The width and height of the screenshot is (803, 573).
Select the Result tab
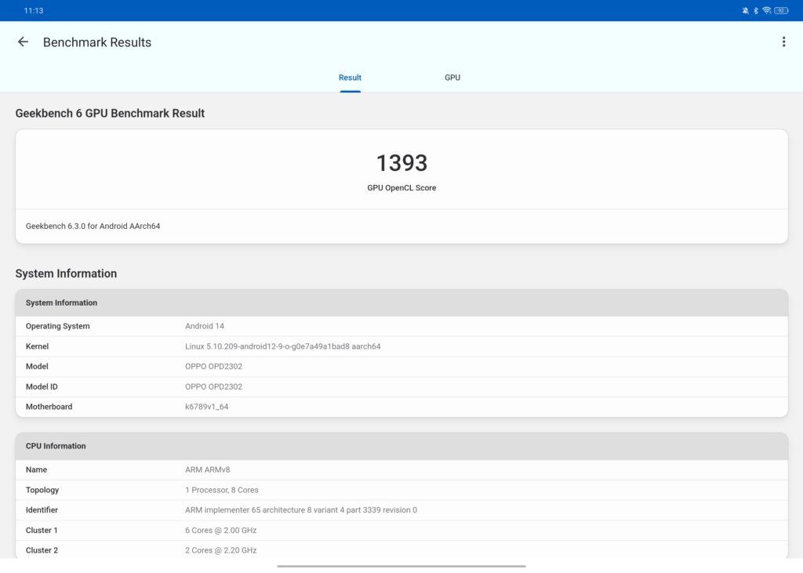(x=350, y=78)
